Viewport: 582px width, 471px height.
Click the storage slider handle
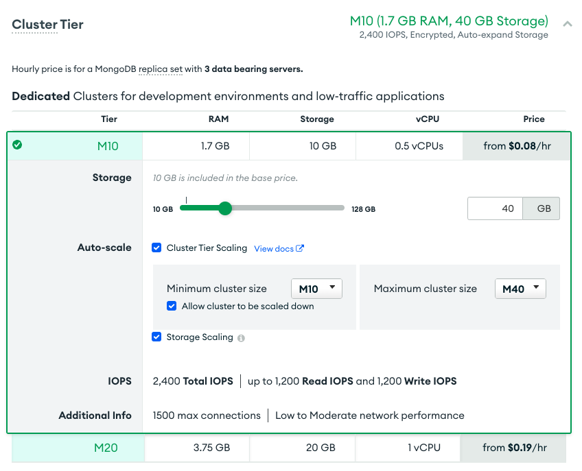click(225, 208)
